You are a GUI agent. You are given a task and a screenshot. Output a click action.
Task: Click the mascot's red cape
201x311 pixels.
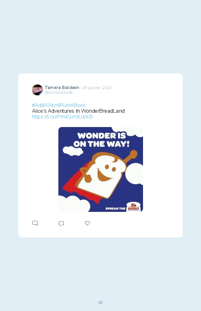tap(76, 184)
